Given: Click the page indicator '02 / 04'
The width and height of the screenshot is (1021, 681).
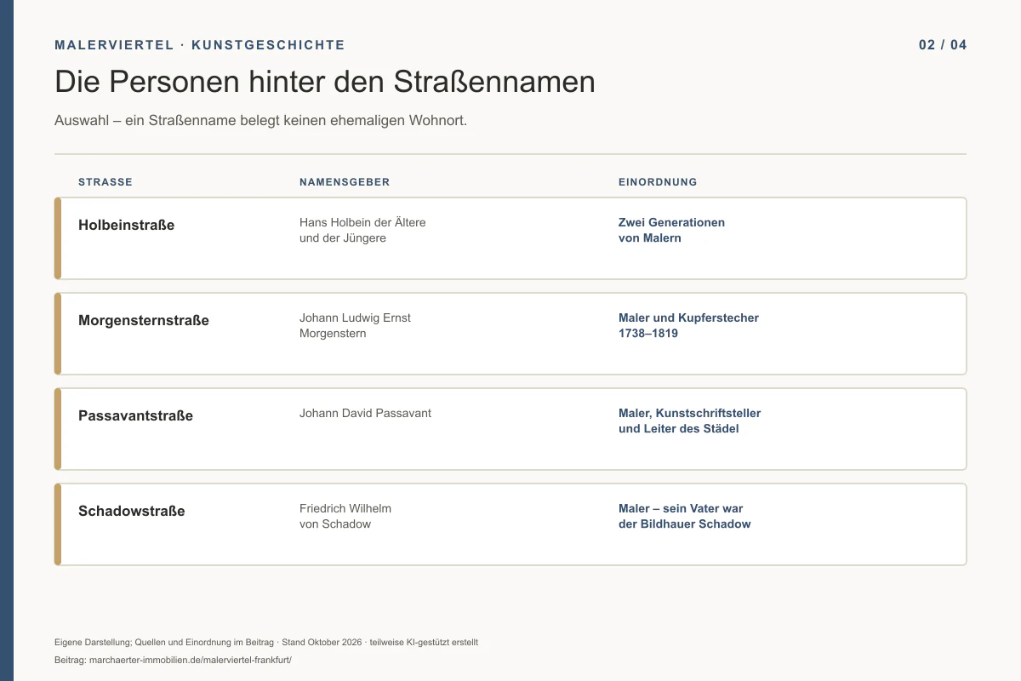Looking at the screenshot, I should coord(943,45).
